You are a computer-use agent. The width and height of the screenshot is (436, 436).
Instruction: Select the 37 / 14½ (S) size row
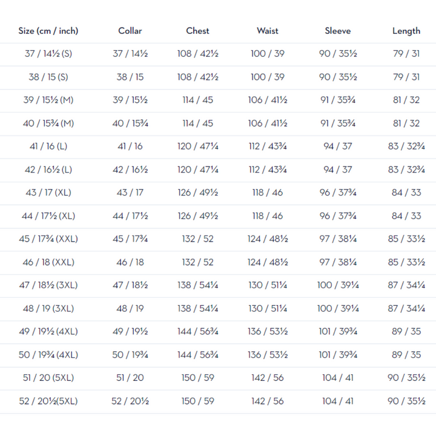48,54
